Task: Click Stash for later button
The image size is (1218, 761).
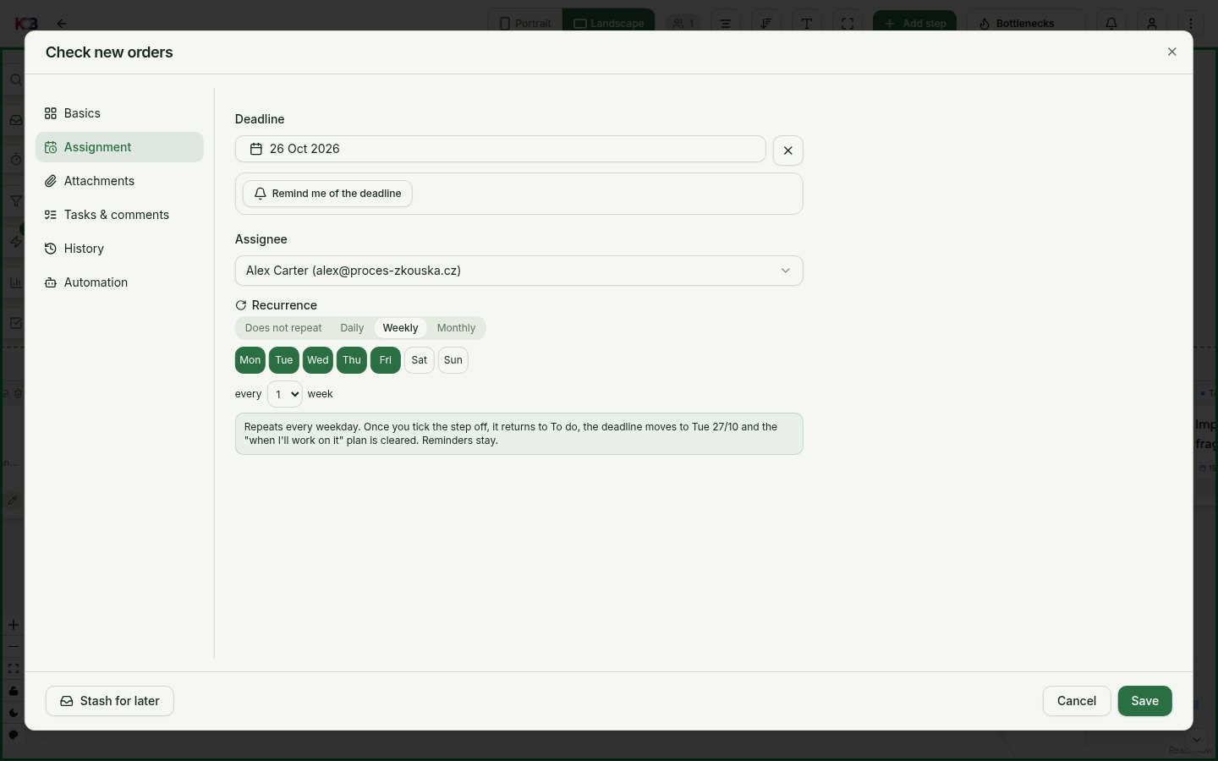Action: pyautogui.click(x=110, y=701)
